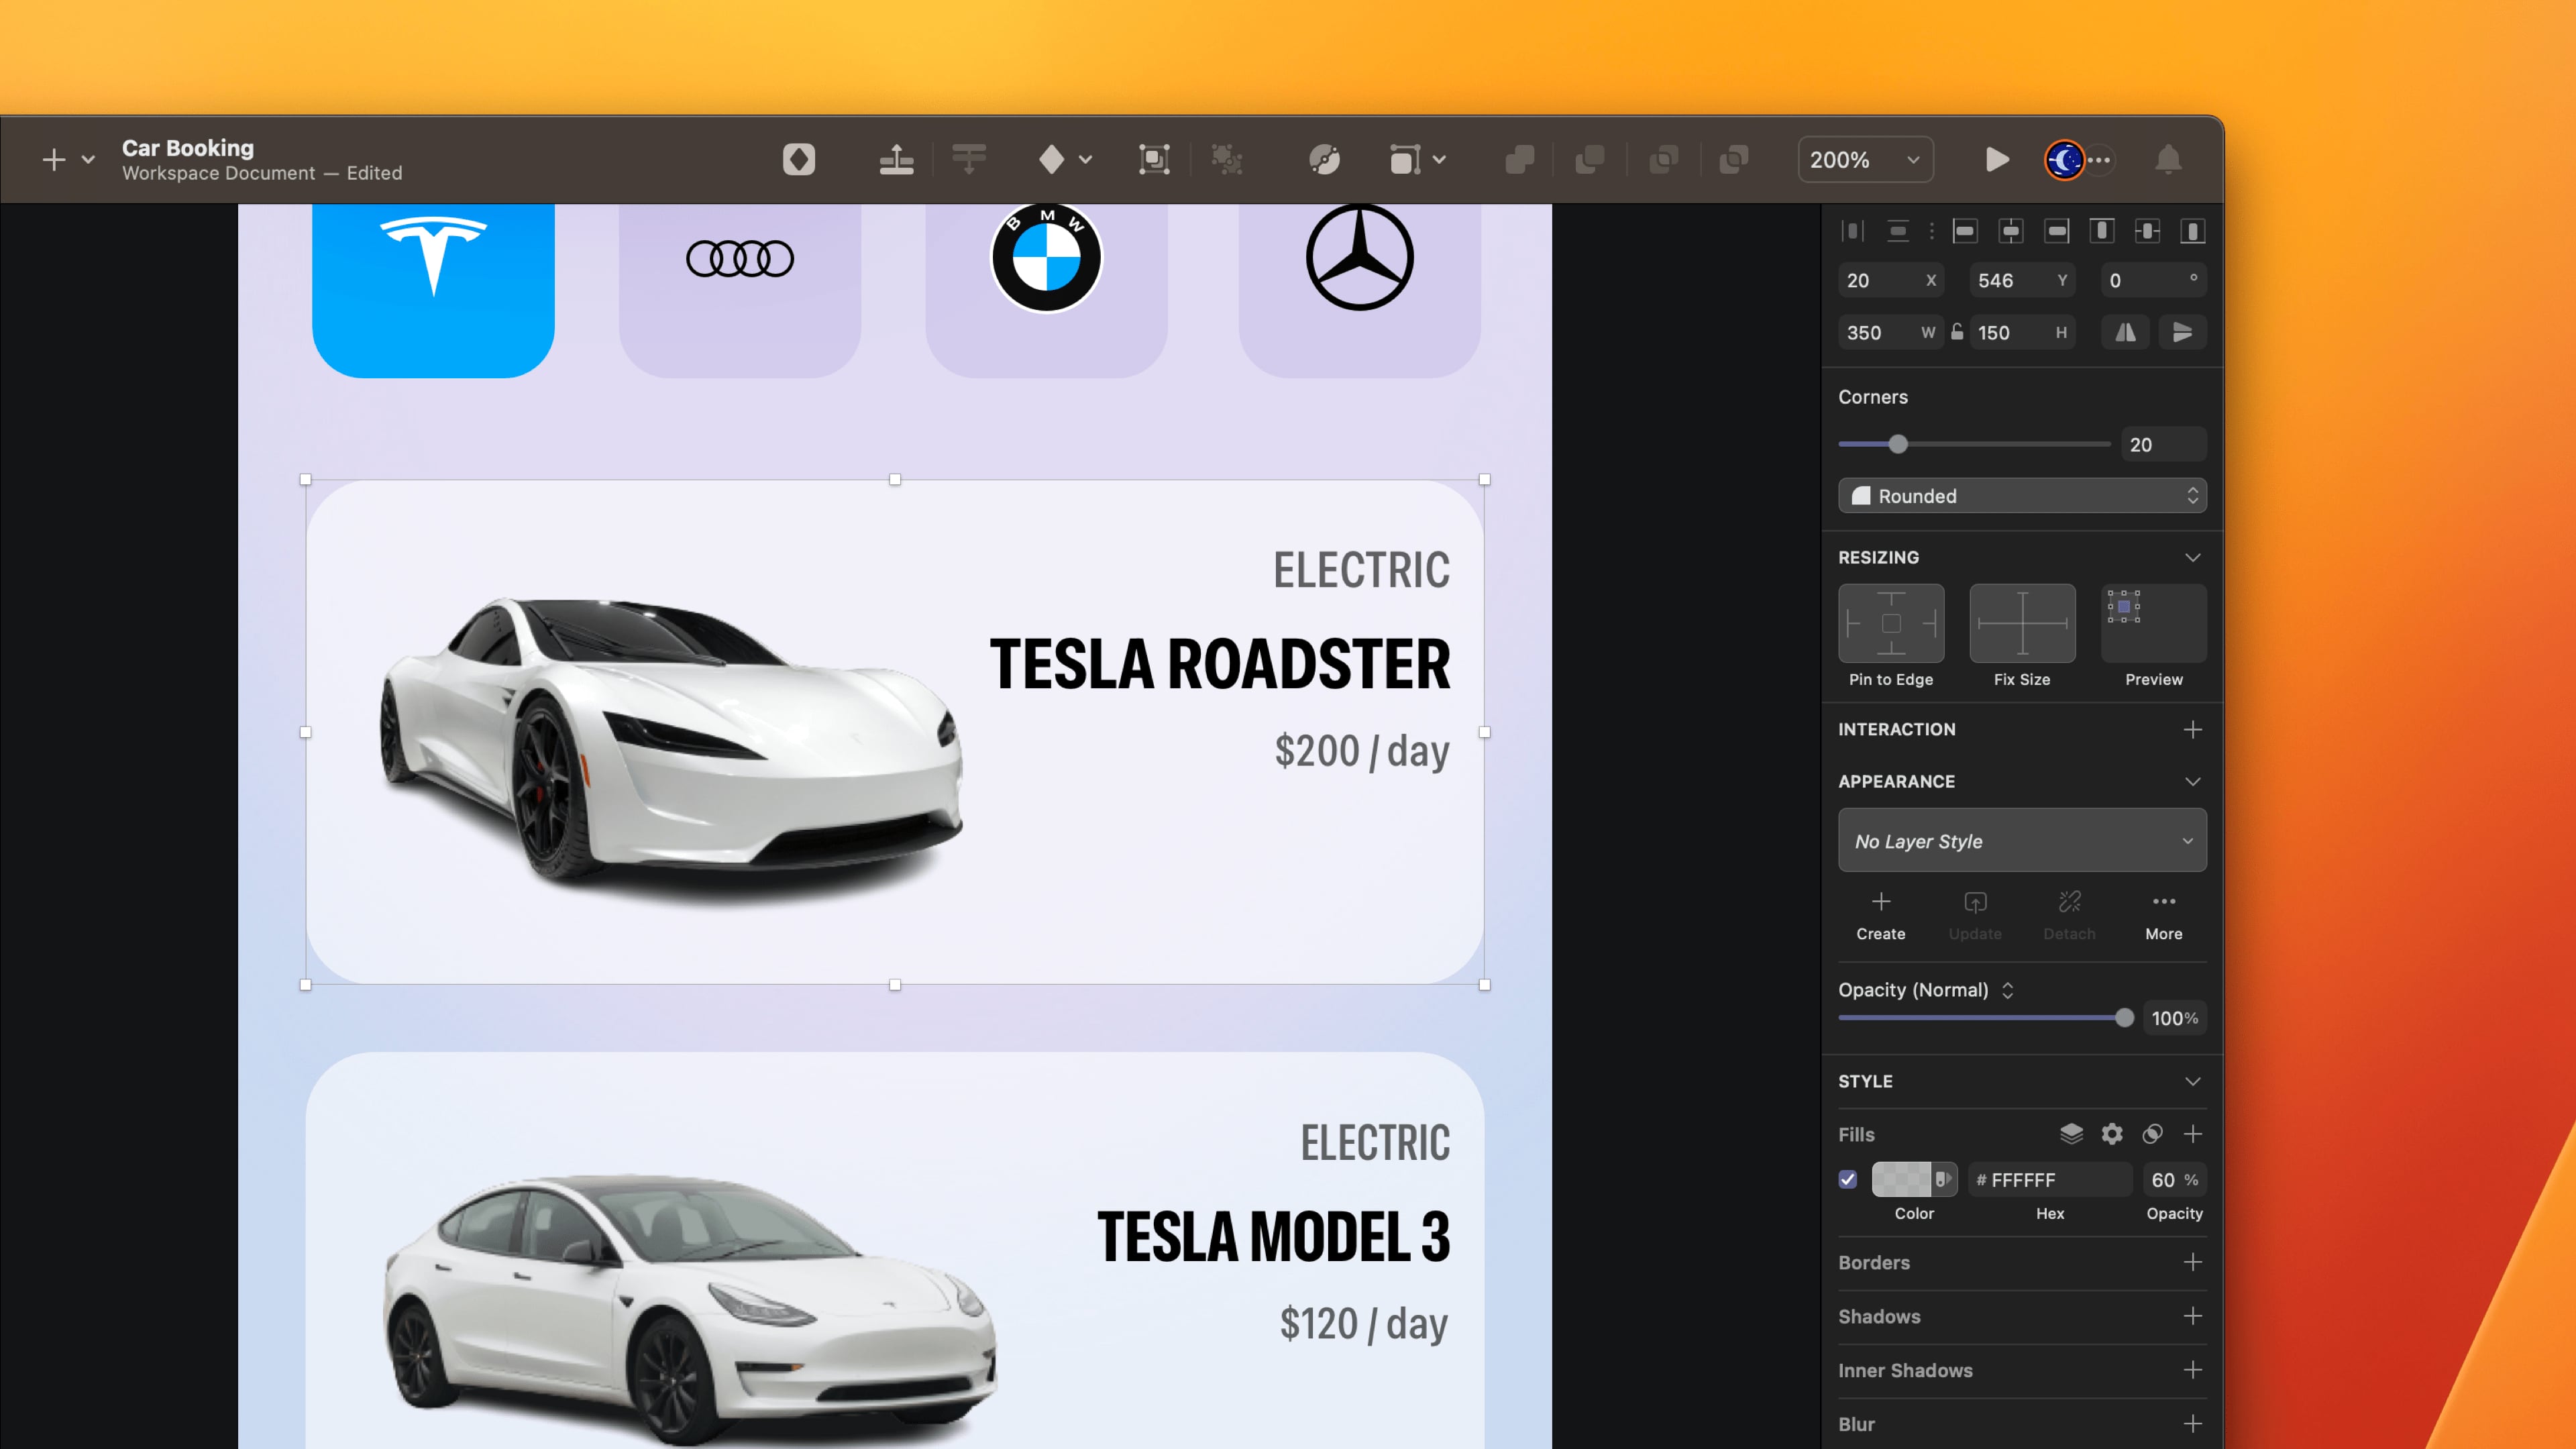This screenshot has height=1449, width=2576.
Task: Open the 200% zoom dropdown
Action: [x=1865, y=159]
